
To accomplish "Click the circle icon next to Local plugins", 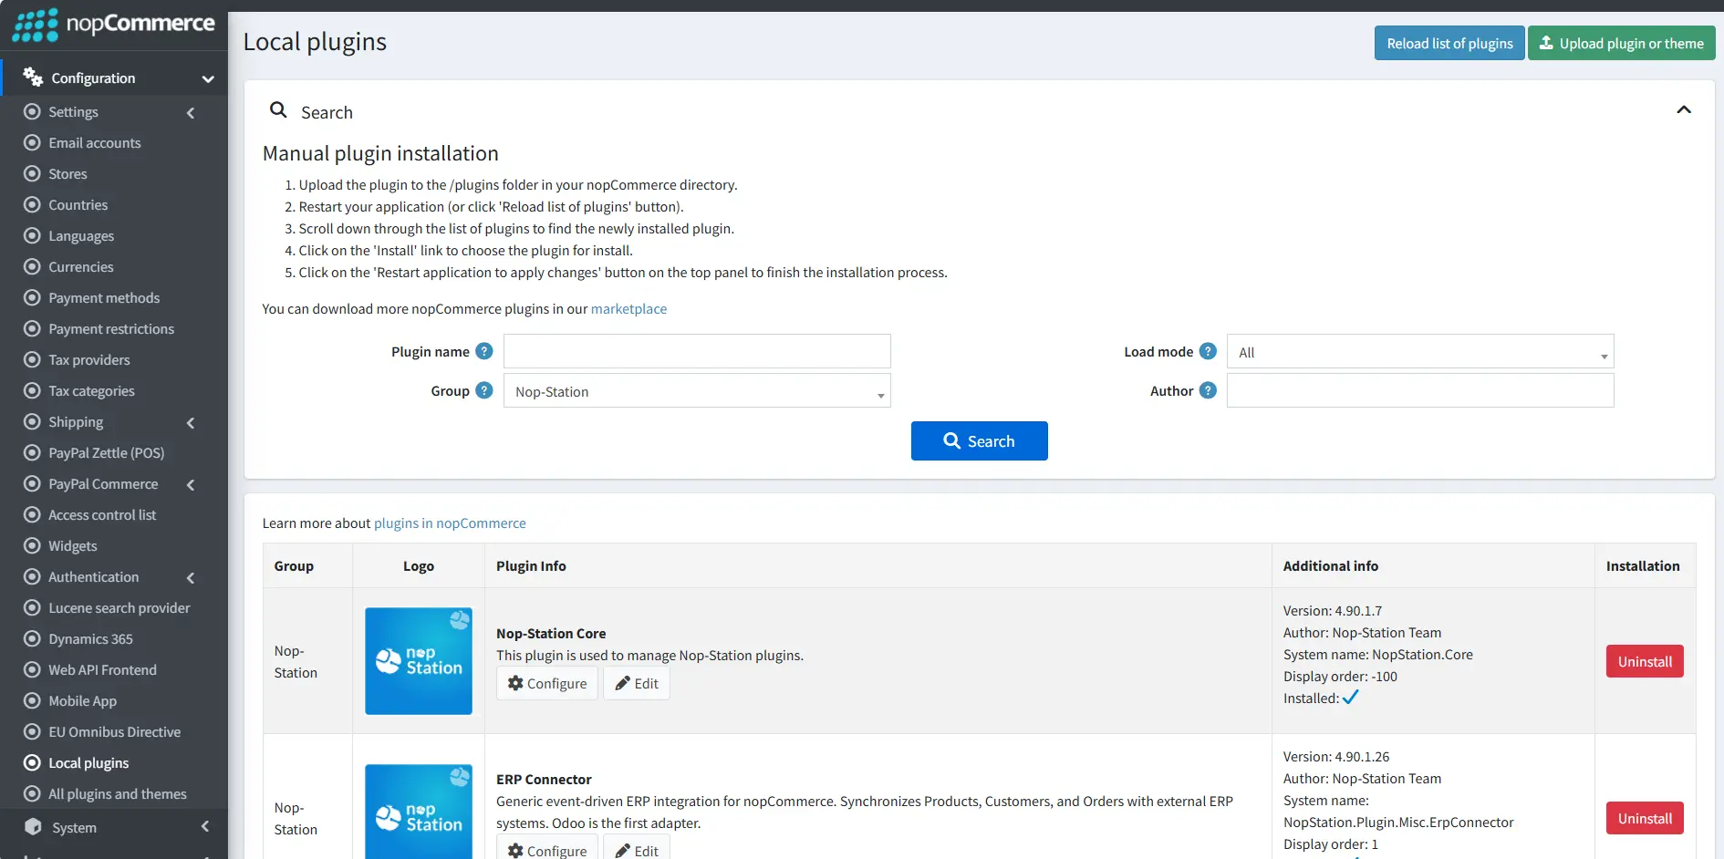I will [32, 762].
